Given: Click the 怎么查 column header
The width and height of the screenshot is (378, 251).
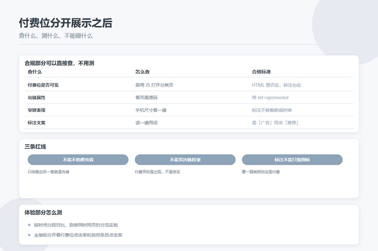Looking at the screenshot, I should [143, 72].
